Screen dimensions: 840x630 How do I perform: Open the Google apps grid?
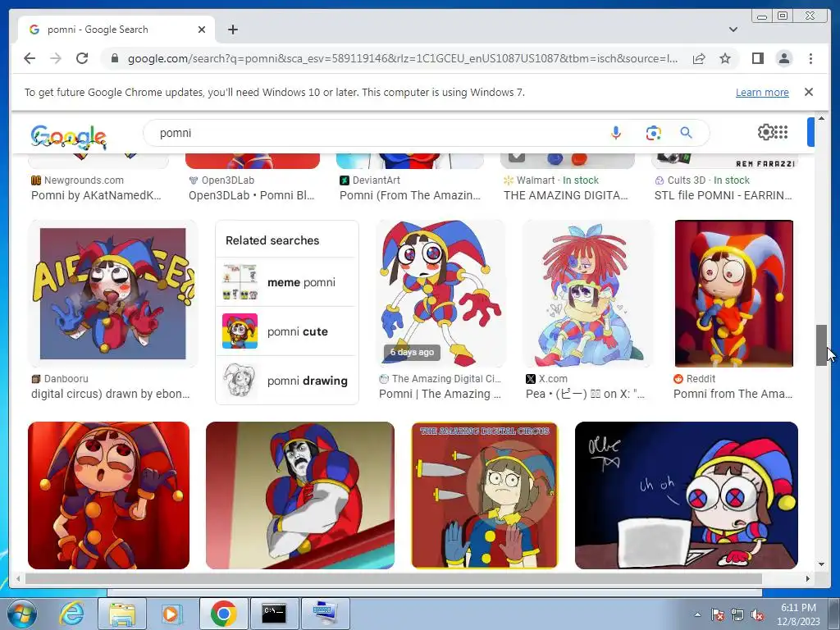[x=781, y=132]
